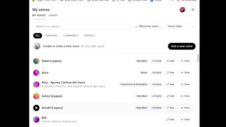Click the Bek voice avatar icon

pyautogui.click(x=36, y=120)
